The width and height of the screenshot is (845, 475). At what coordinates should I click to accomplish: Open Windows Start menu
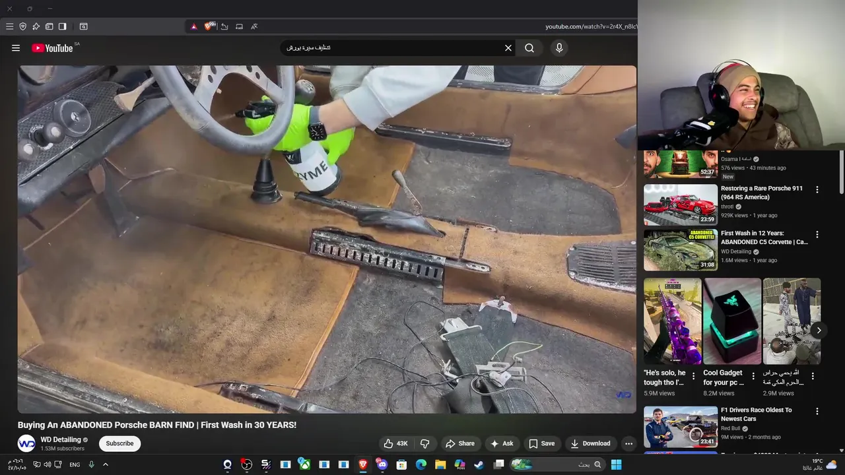[x=616, y=464]
